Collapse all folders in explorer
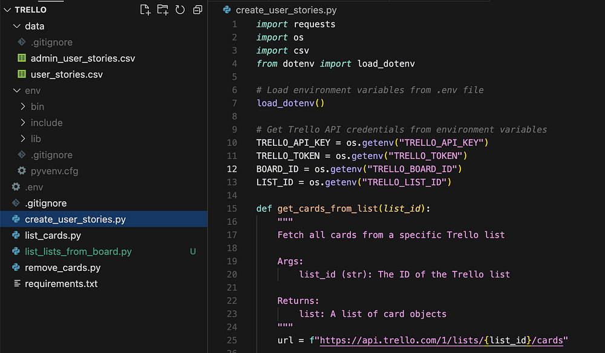This screenshot has width=605, height=353. [x=197, y=10]
